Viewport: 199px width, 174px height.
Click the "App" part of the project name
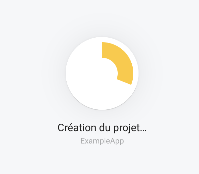[x=117, y=141]
